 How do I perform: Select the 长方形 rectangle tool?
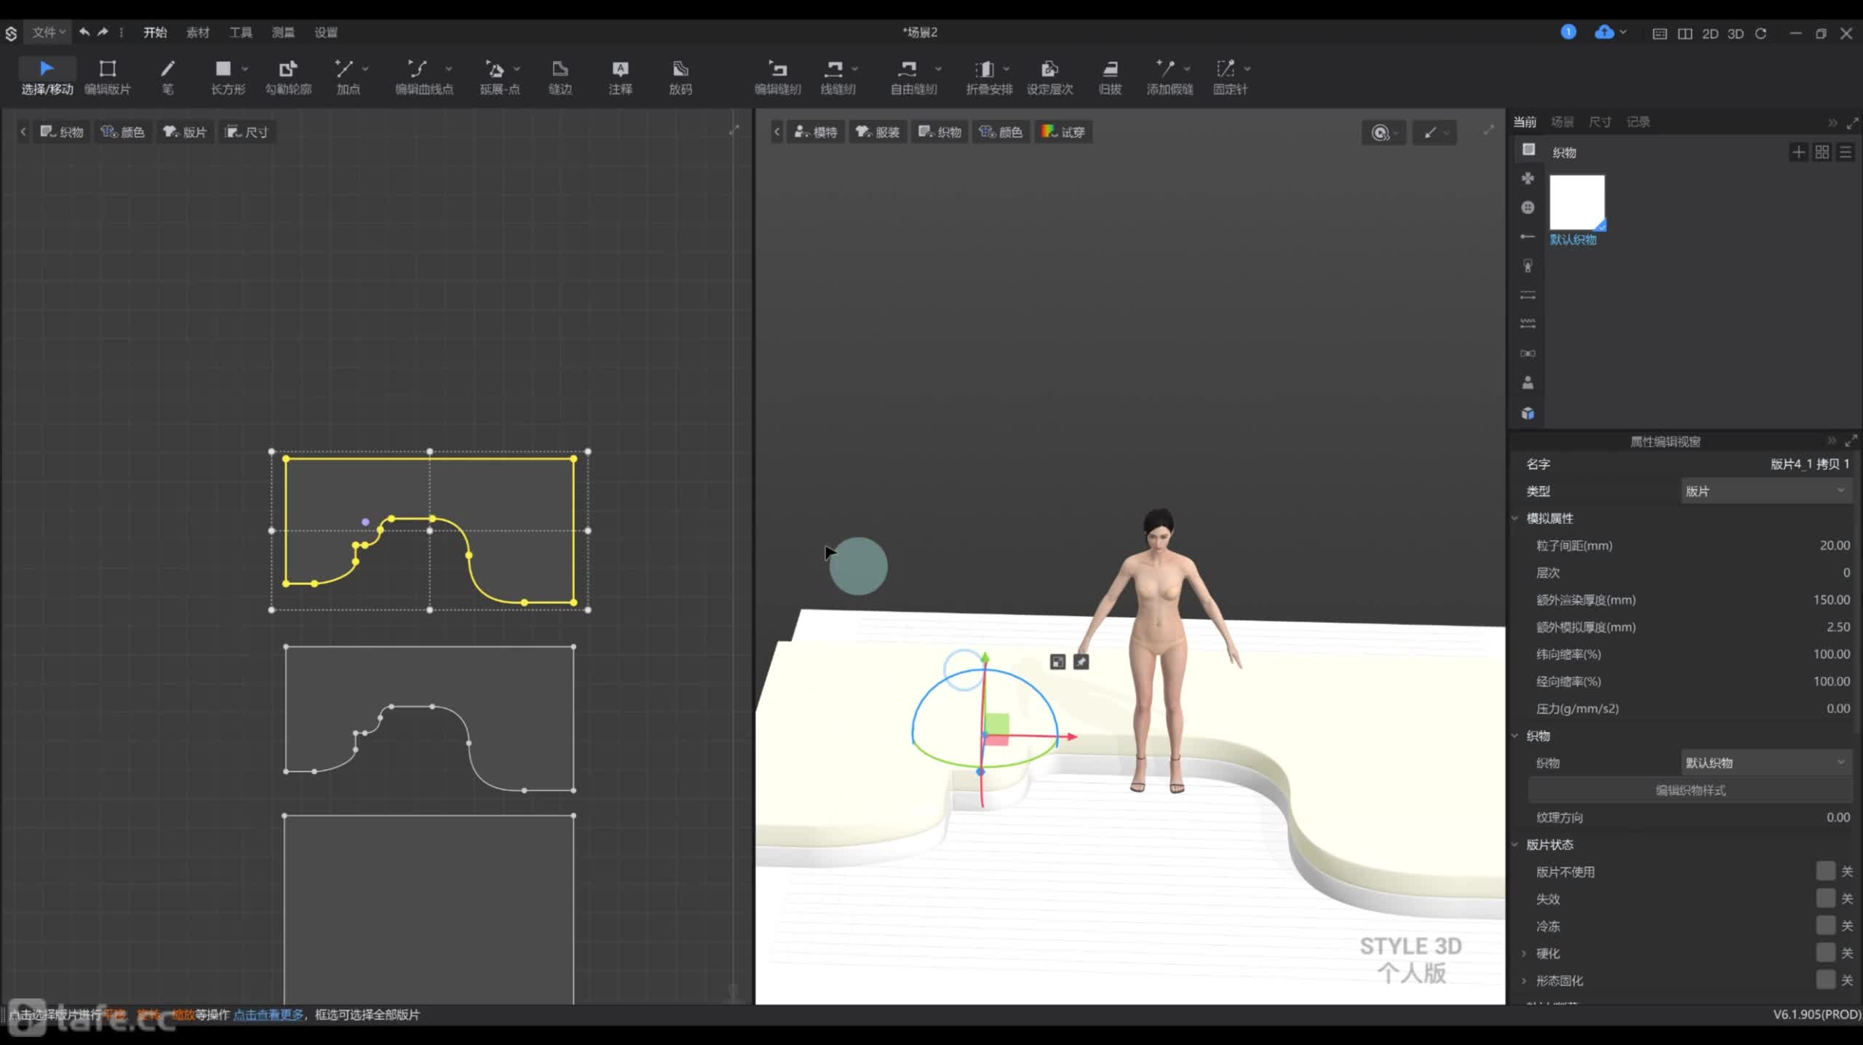click(x=227, y=77)
